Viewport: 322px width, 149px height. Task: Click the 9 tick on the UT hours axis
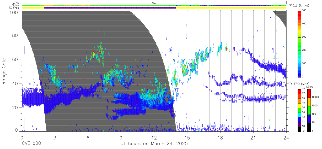click(x=121, y=137)
